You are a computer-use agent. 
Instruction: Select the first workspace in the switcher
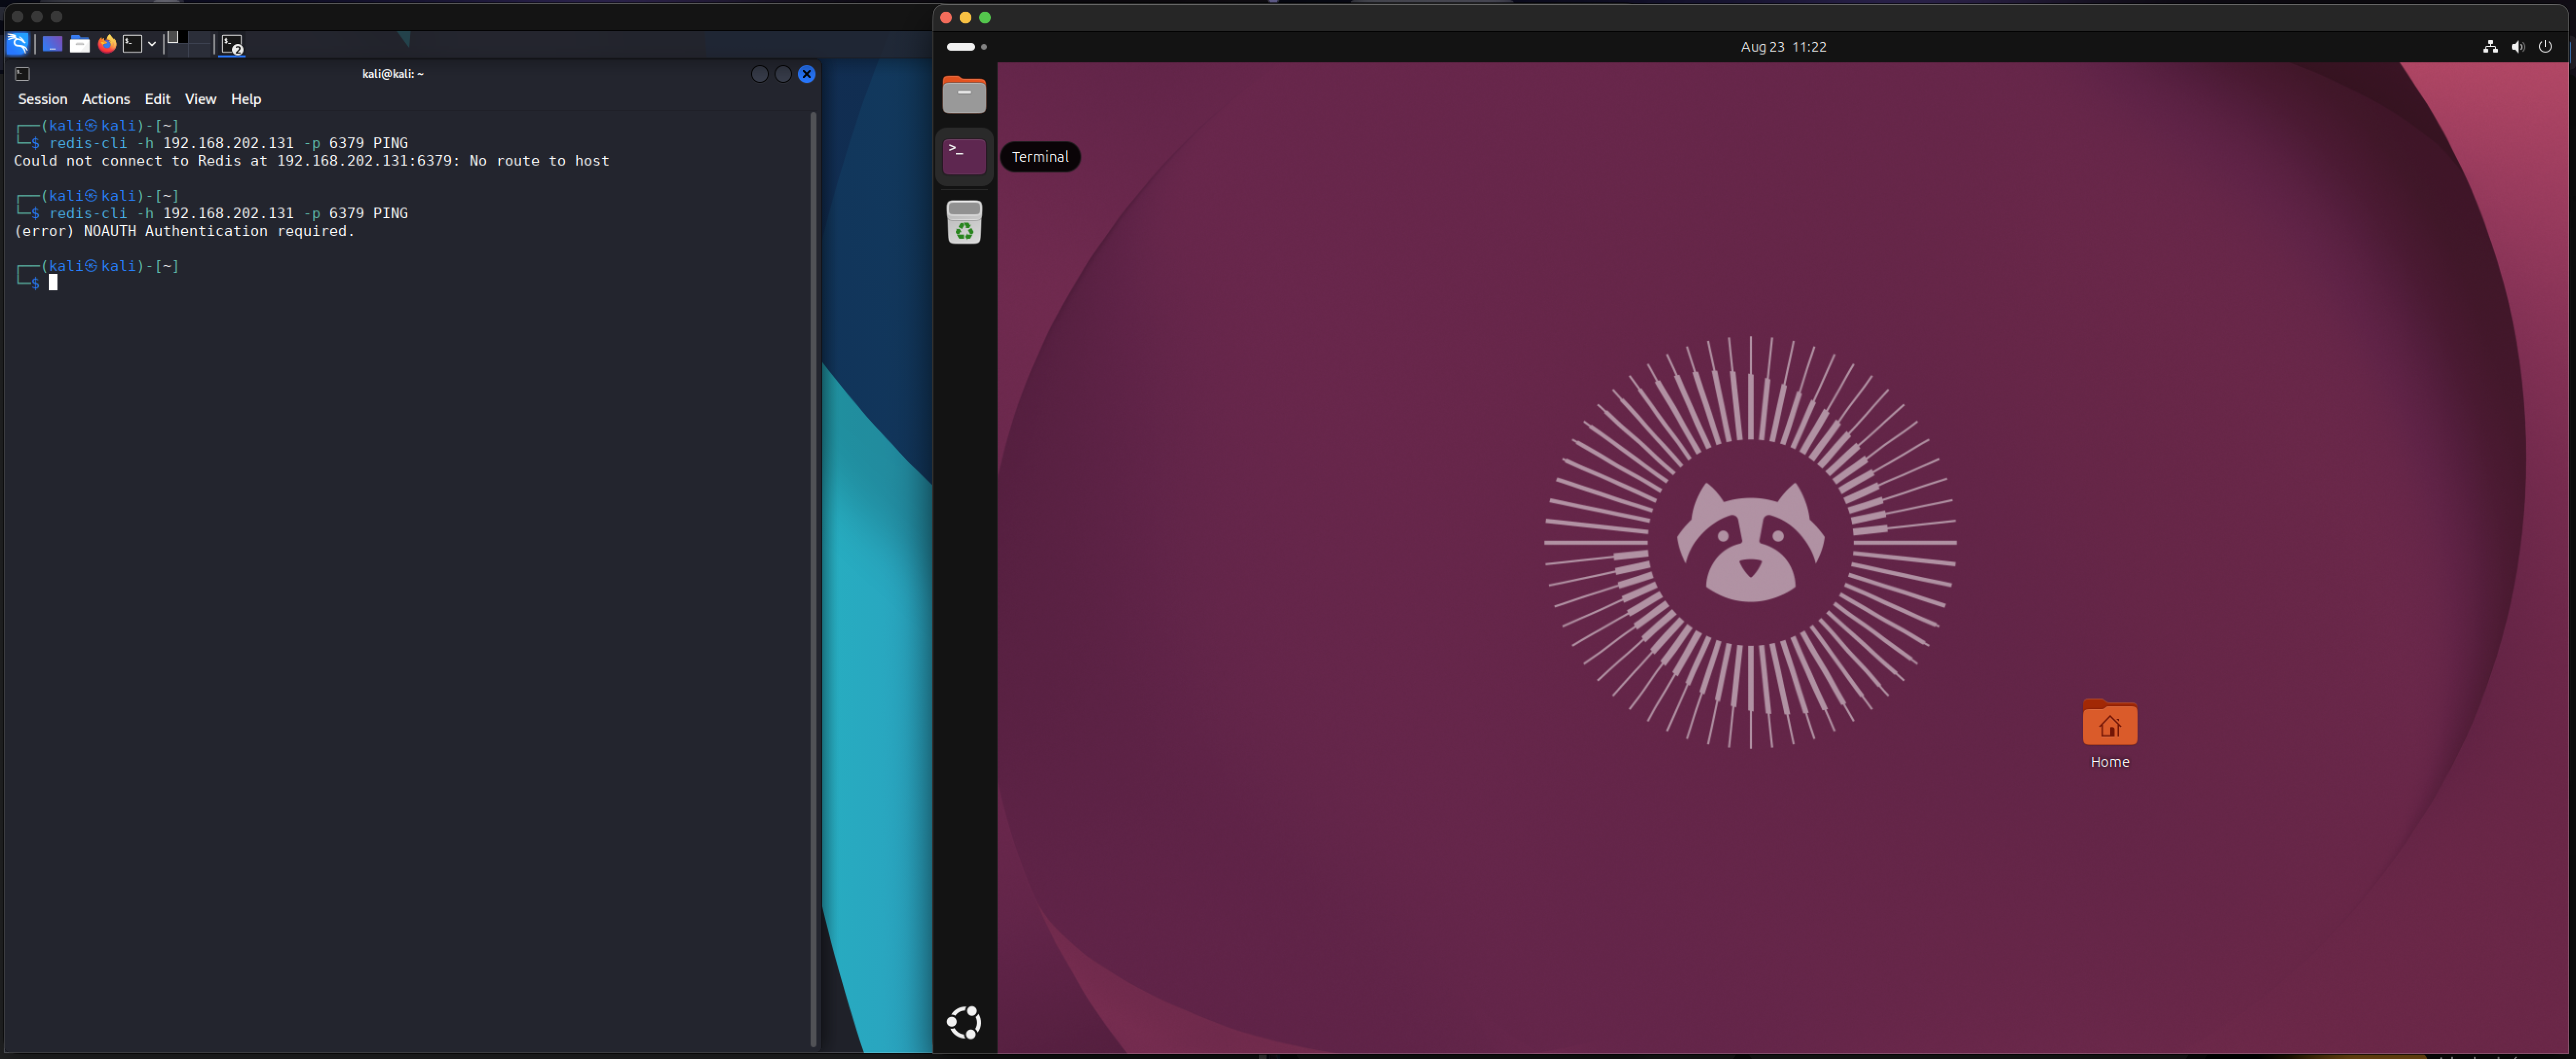click(177, 38)
